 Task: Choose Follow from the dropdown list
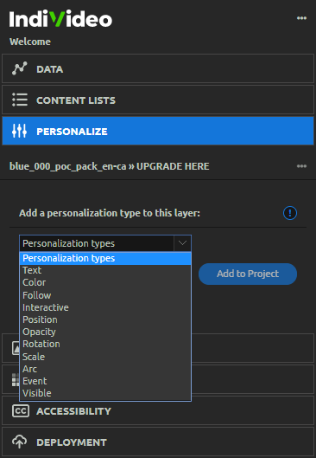point(105,295)
